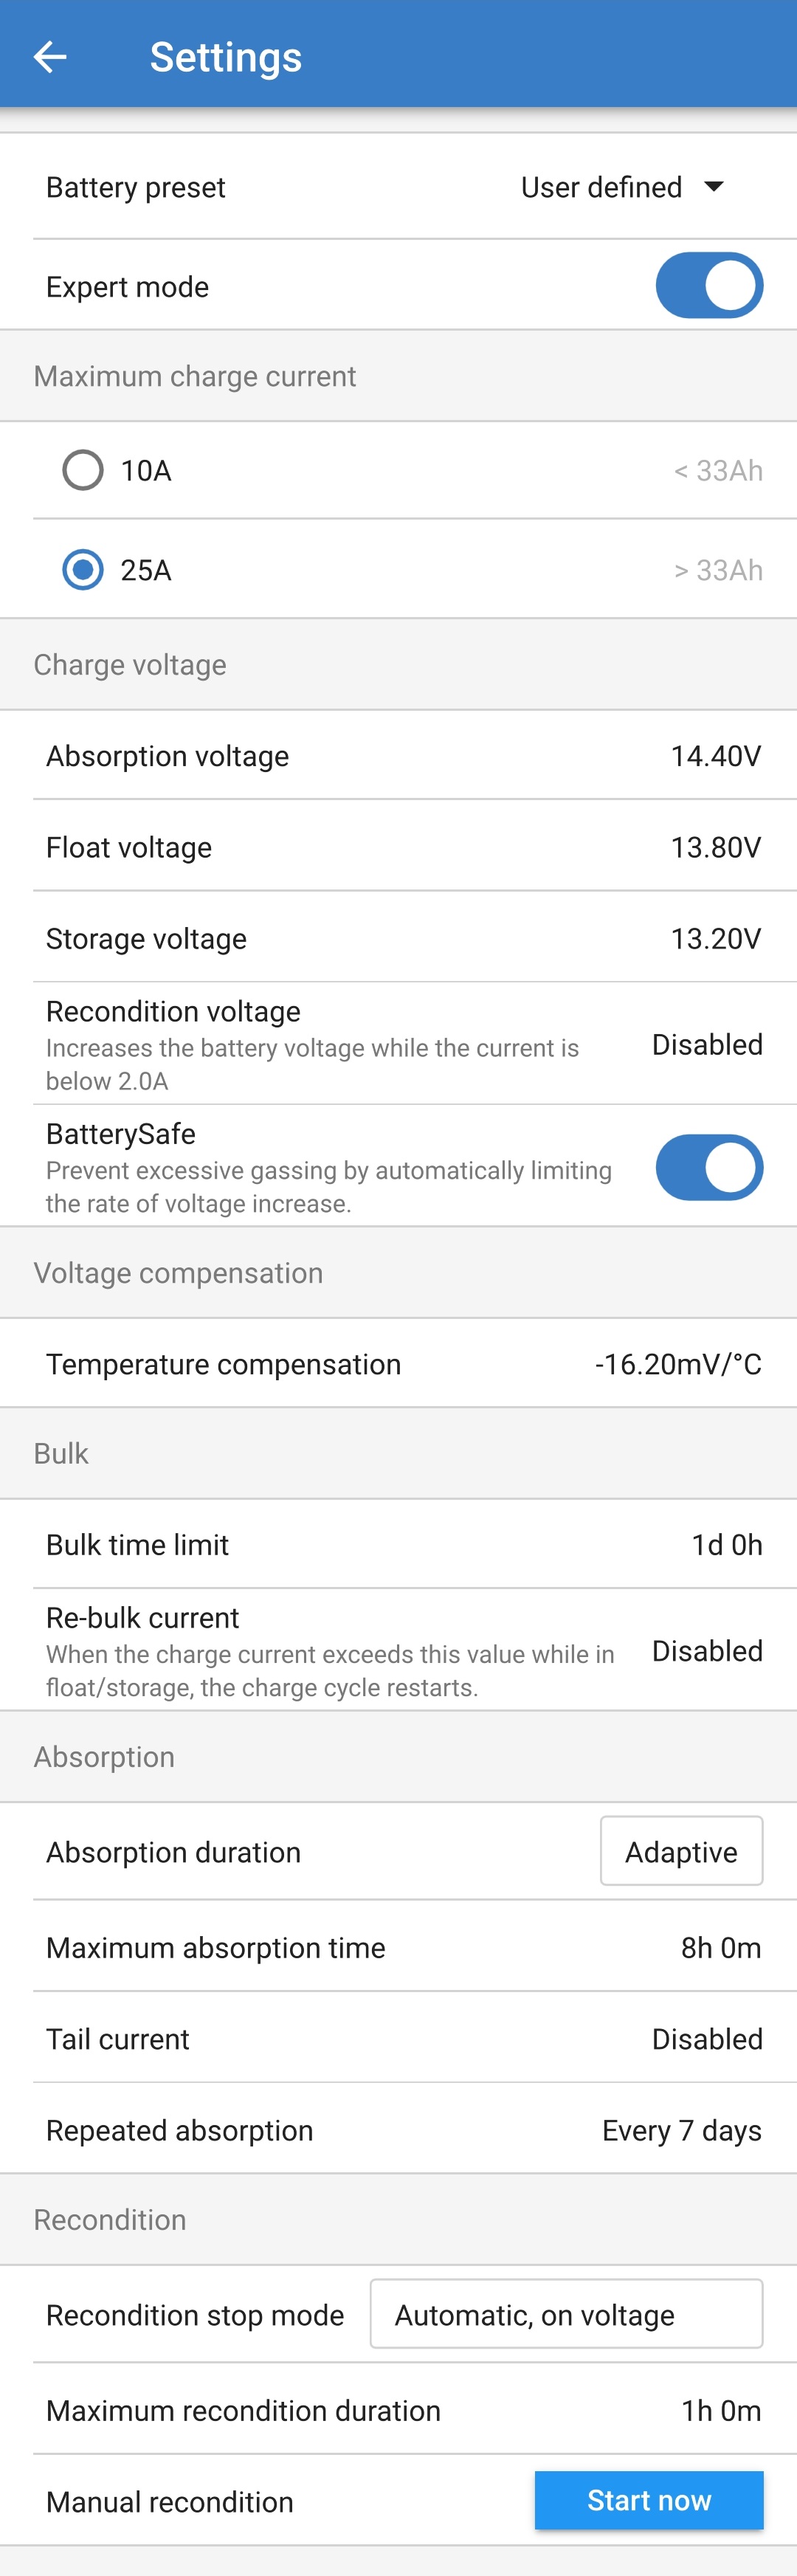Configure the Re-bulk current
Image resolution: width=797 pixels, height=2576 pixels.
point(398,1650)
